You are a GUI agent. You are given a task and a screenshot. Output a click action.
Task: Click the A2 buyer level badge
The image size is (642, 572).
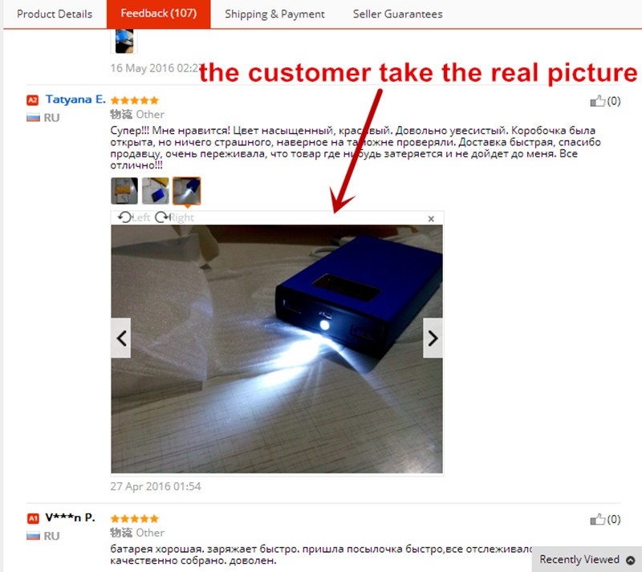coord(32,100)
